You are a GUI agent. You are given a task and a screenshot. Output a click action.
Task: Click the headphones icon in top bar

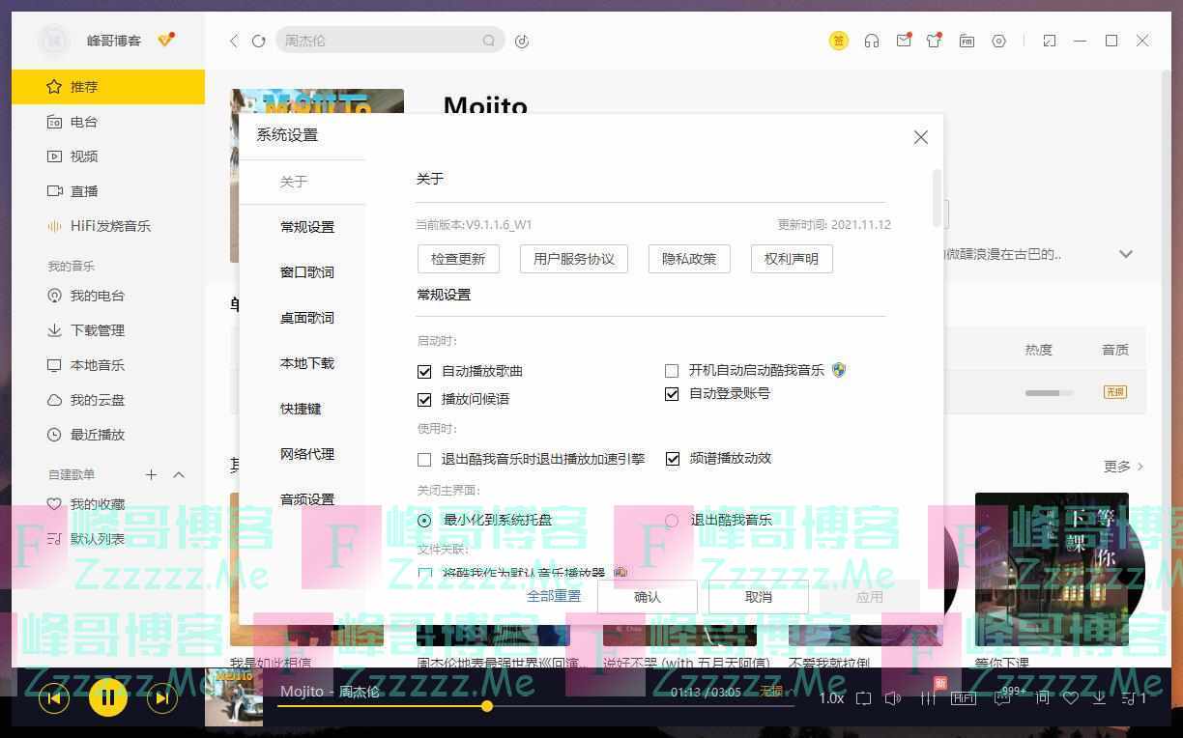point(872,41)
